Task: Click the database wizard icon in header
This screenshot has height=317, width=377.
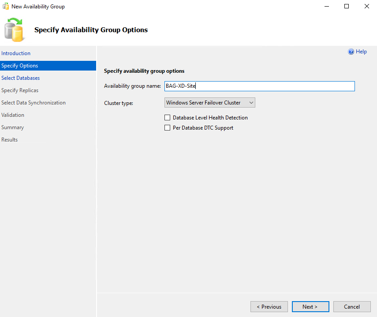Action: tap(14, 30)
